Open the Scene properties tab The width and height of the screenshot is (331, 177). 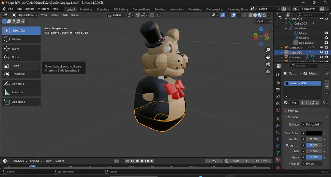[x=278, y=103]
